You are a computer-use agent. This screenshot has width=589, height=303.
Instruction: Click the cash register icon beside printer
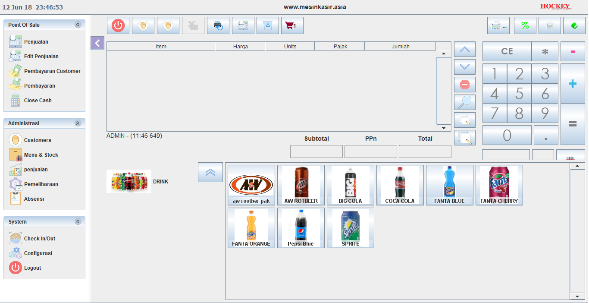(x=243, y=25)
